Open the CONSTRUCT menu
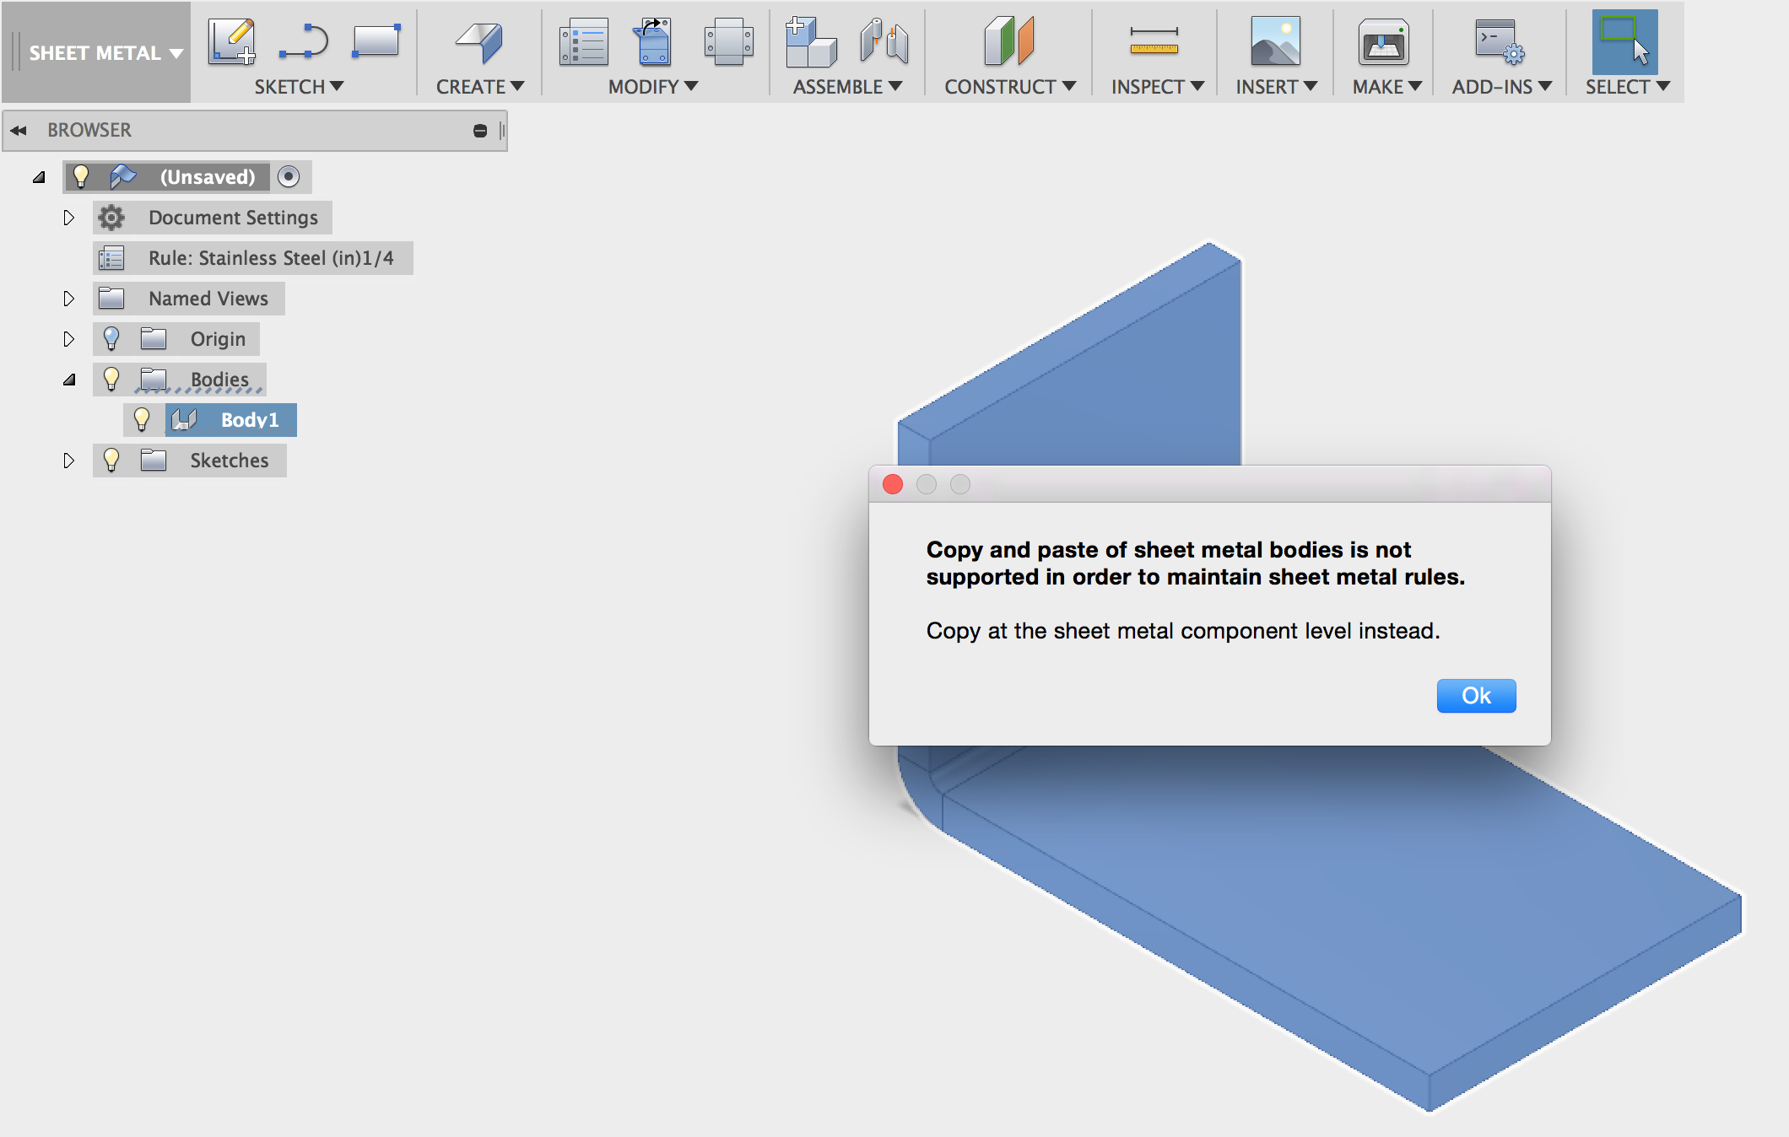 pyautogui.click(x=1009, y=87)
